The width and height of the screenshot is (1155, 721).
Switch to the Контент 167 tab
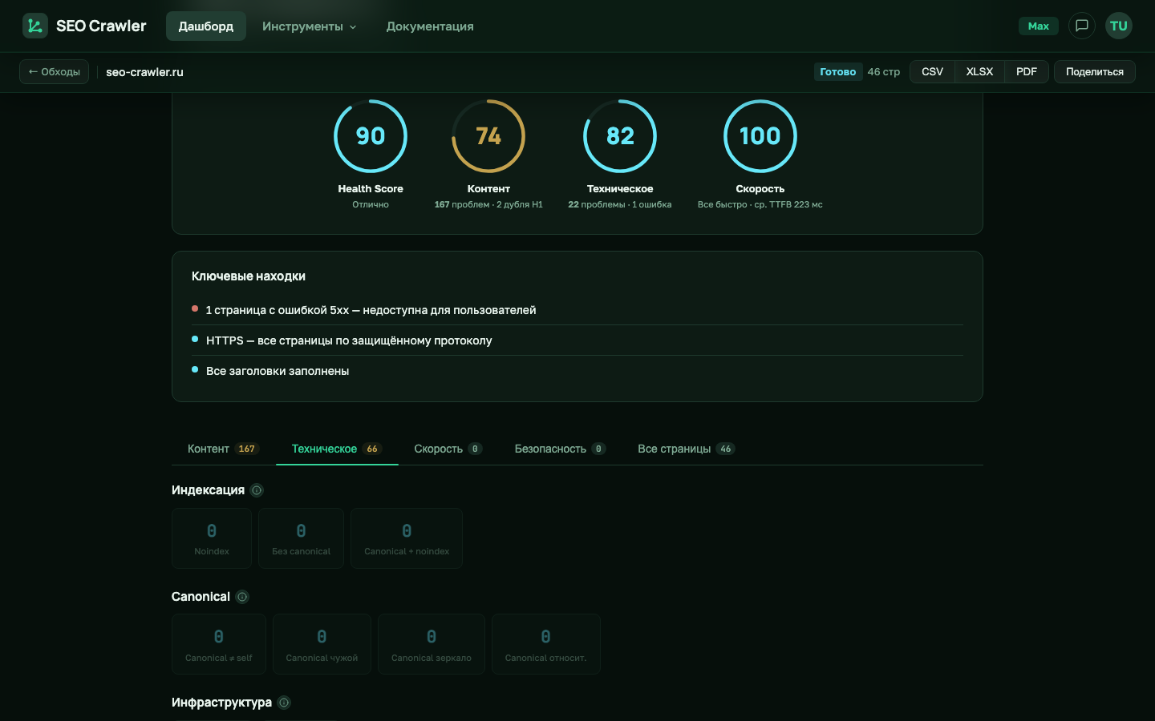point(222,449)
